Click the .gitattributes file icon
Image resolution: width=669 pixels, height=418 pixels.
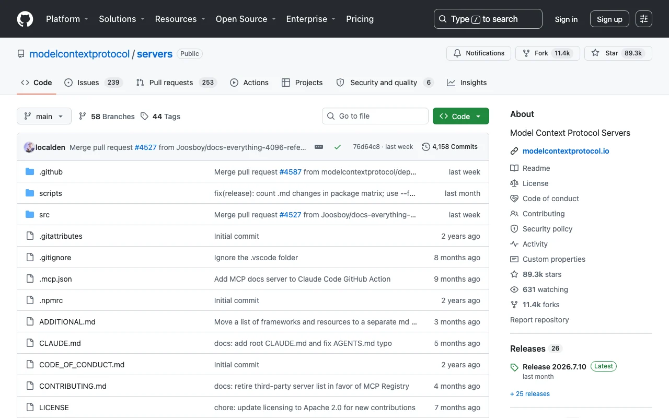pos(30,236)
